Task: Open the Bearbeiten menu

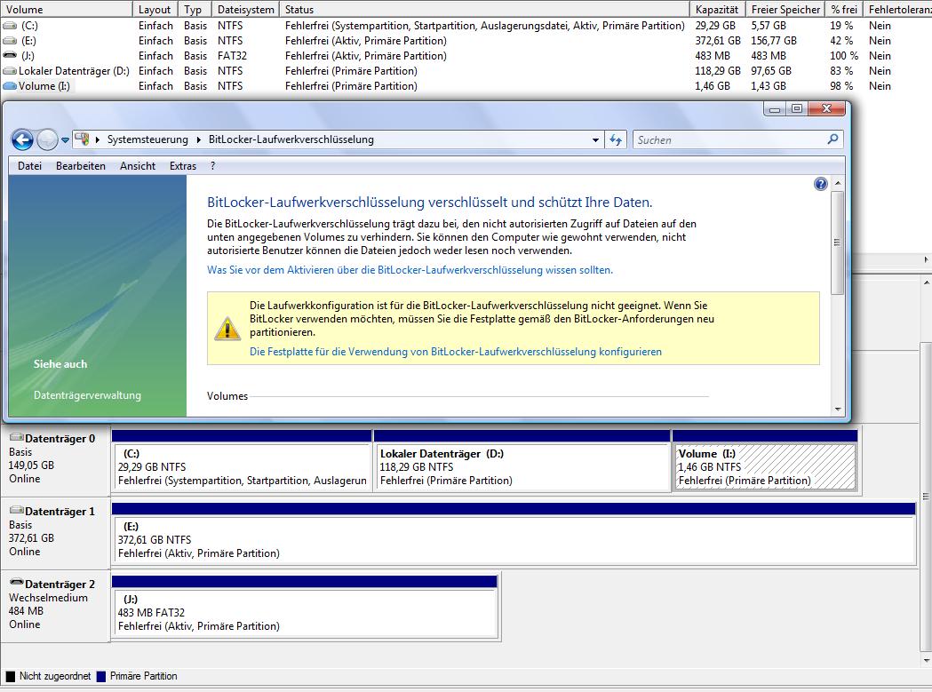Action: click(81, 166)
